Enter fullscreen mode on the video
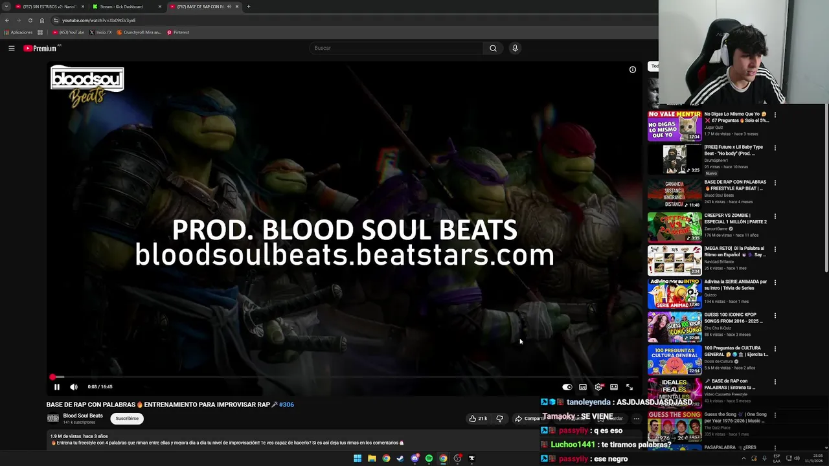Screen dimensions: 829x466 630,387
